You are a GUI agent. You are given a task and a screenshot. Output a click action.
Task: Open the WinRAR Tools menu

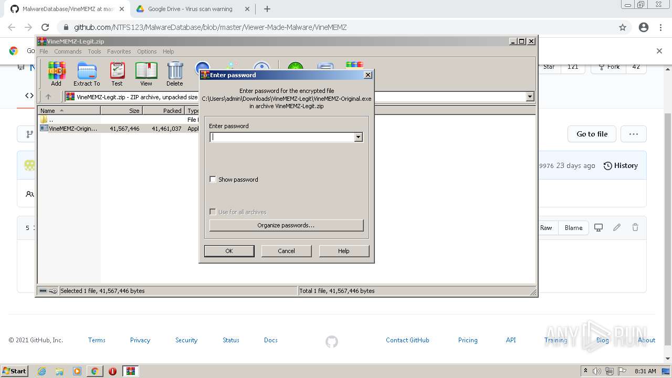tap(94, 51)
